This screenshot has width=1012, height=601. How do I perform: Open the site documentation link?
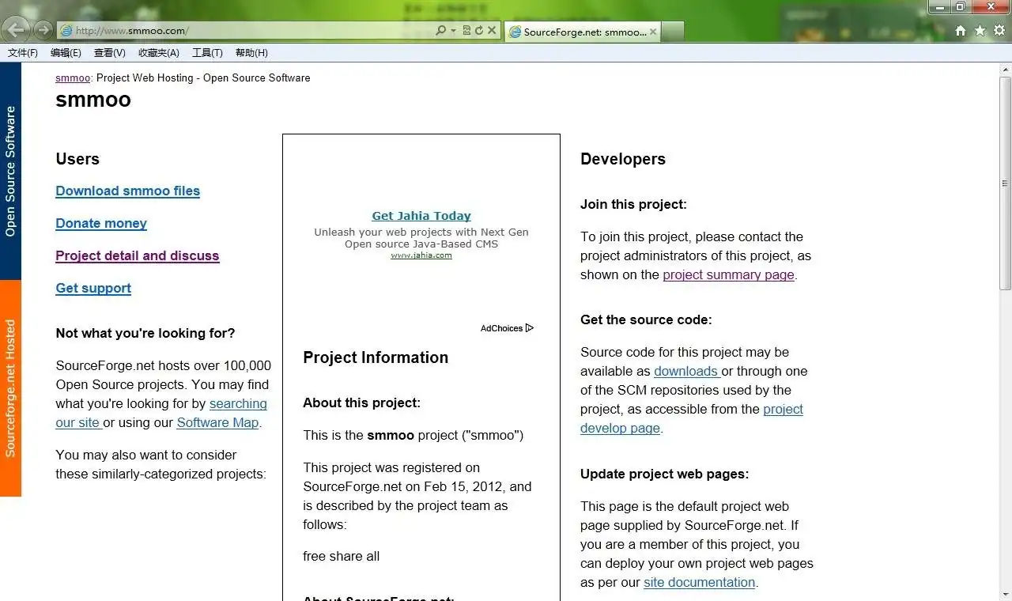[x=699, y=582]
